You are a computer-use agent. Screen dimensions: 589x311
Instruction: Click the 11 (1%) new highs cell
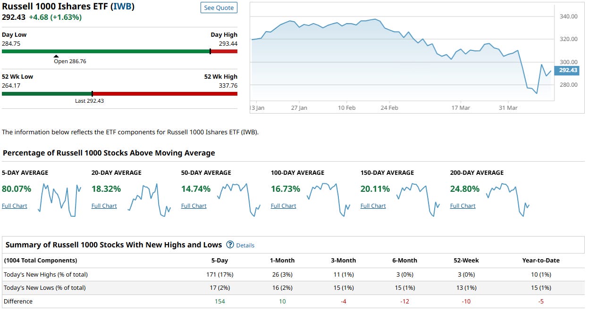[x=343, y=275]
